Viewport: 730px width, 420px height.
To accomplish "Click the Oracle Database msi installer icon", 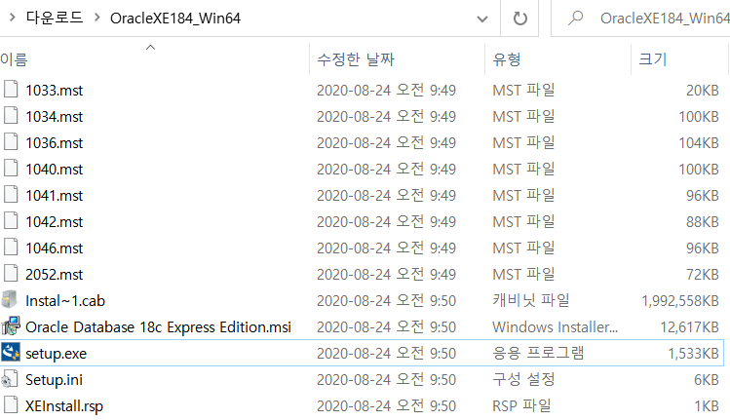I will click(x=11, y=325).
